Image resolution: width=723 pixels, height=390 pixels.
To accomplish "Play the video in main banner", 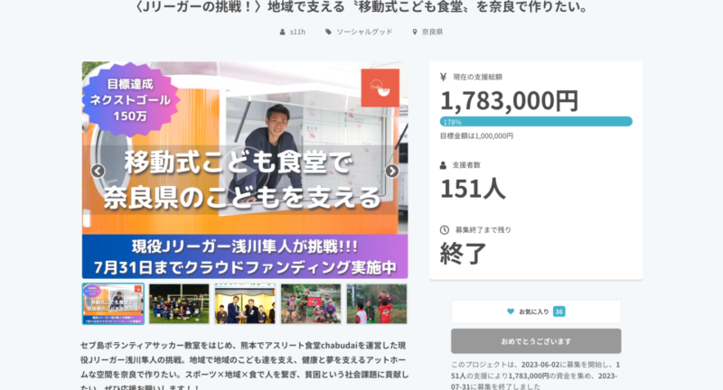I will click(x=244, y=171).
